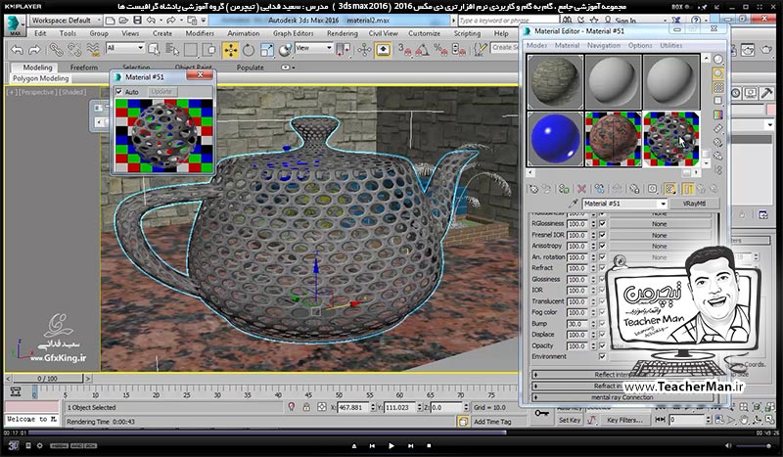Open the Select by Name list tool
783x457 pixels.
click(172, 50)
